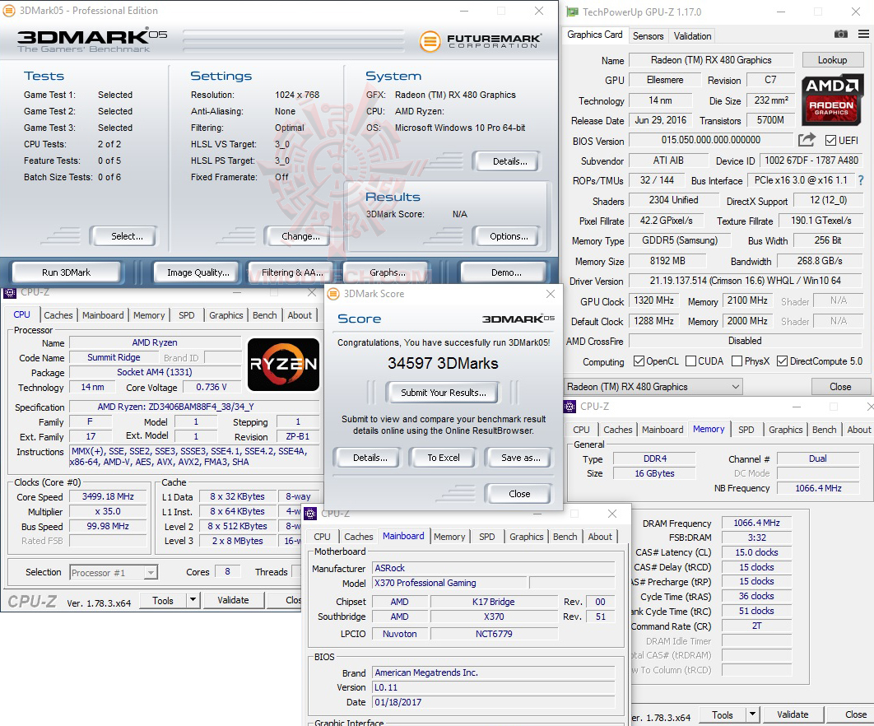Screen dimensions: 874x726
Task: Open Bus Interface help via blue question mark
Action: coord(860,180)
